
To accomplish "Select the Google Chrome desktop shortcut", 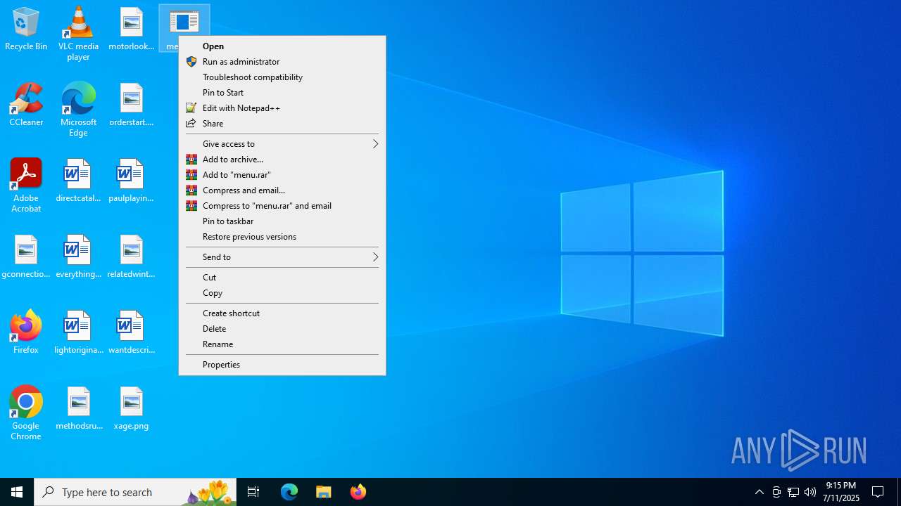I will point(26,413).
